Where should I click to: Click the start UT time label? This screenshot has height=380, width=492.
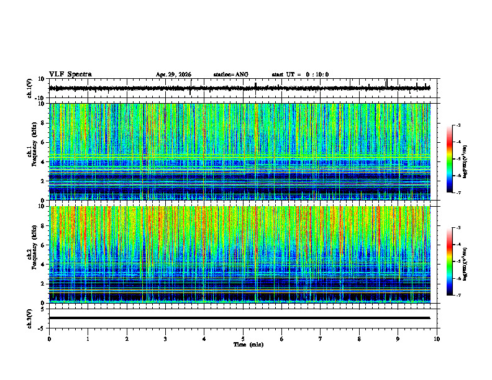click(x=300, y=75)
